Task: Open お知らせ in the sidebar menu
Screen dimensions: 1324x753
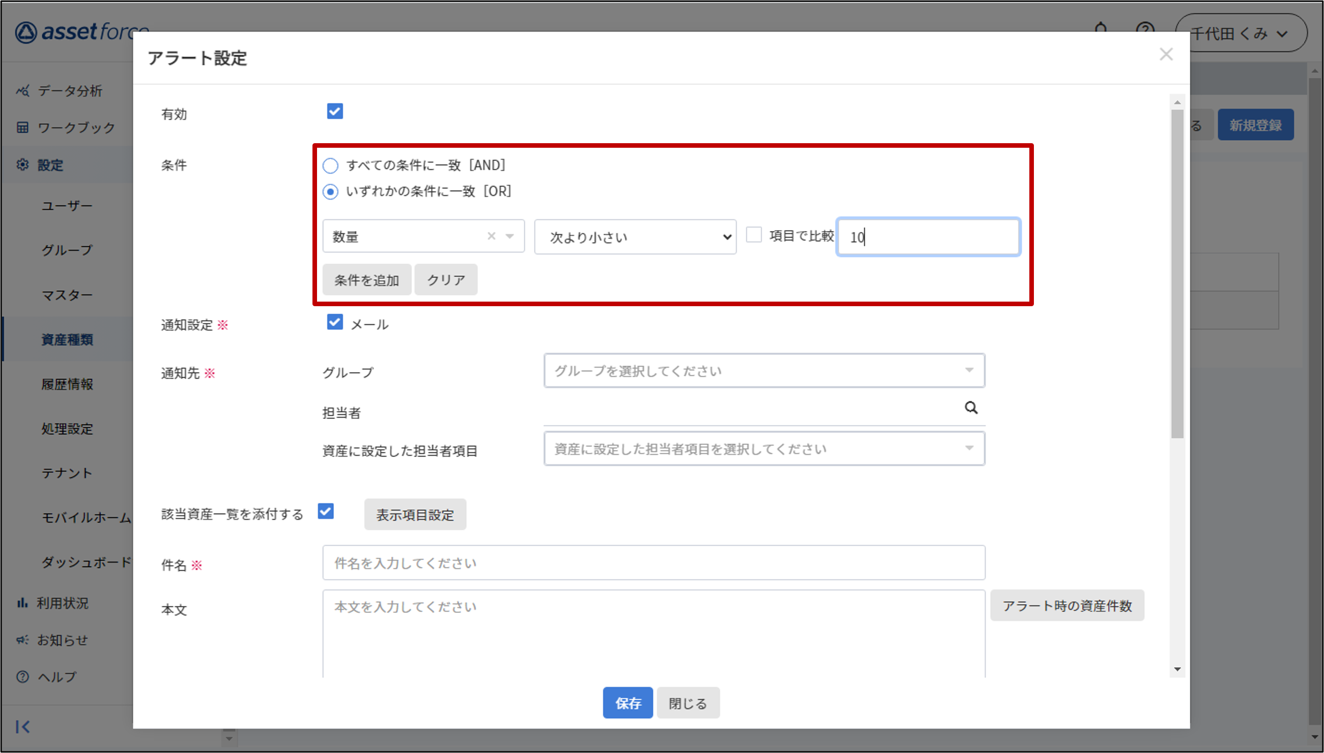Action: click(x=62, y=640)
